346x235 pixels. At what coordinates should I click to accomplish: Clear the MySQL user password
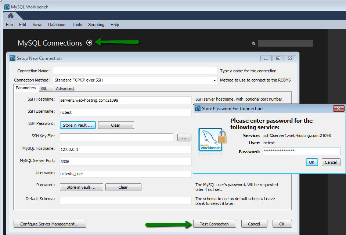[123, 187]
